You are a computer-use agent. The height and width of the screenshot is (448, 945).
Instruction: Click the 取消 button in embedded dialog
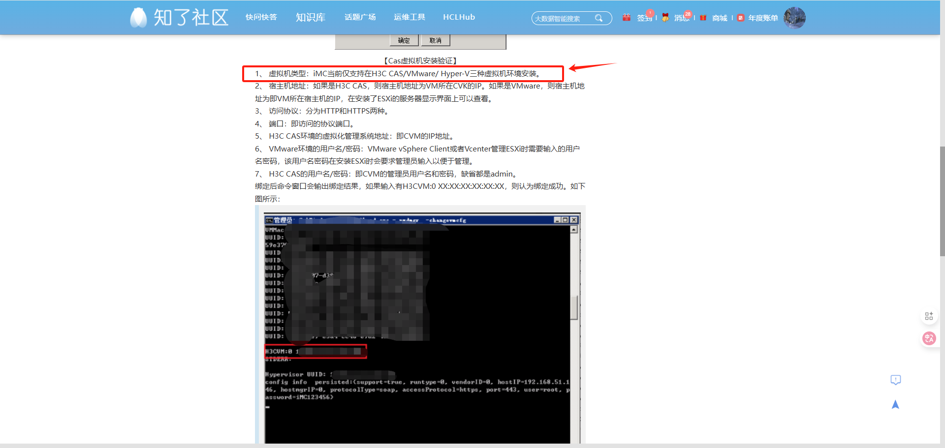point(436,40)
